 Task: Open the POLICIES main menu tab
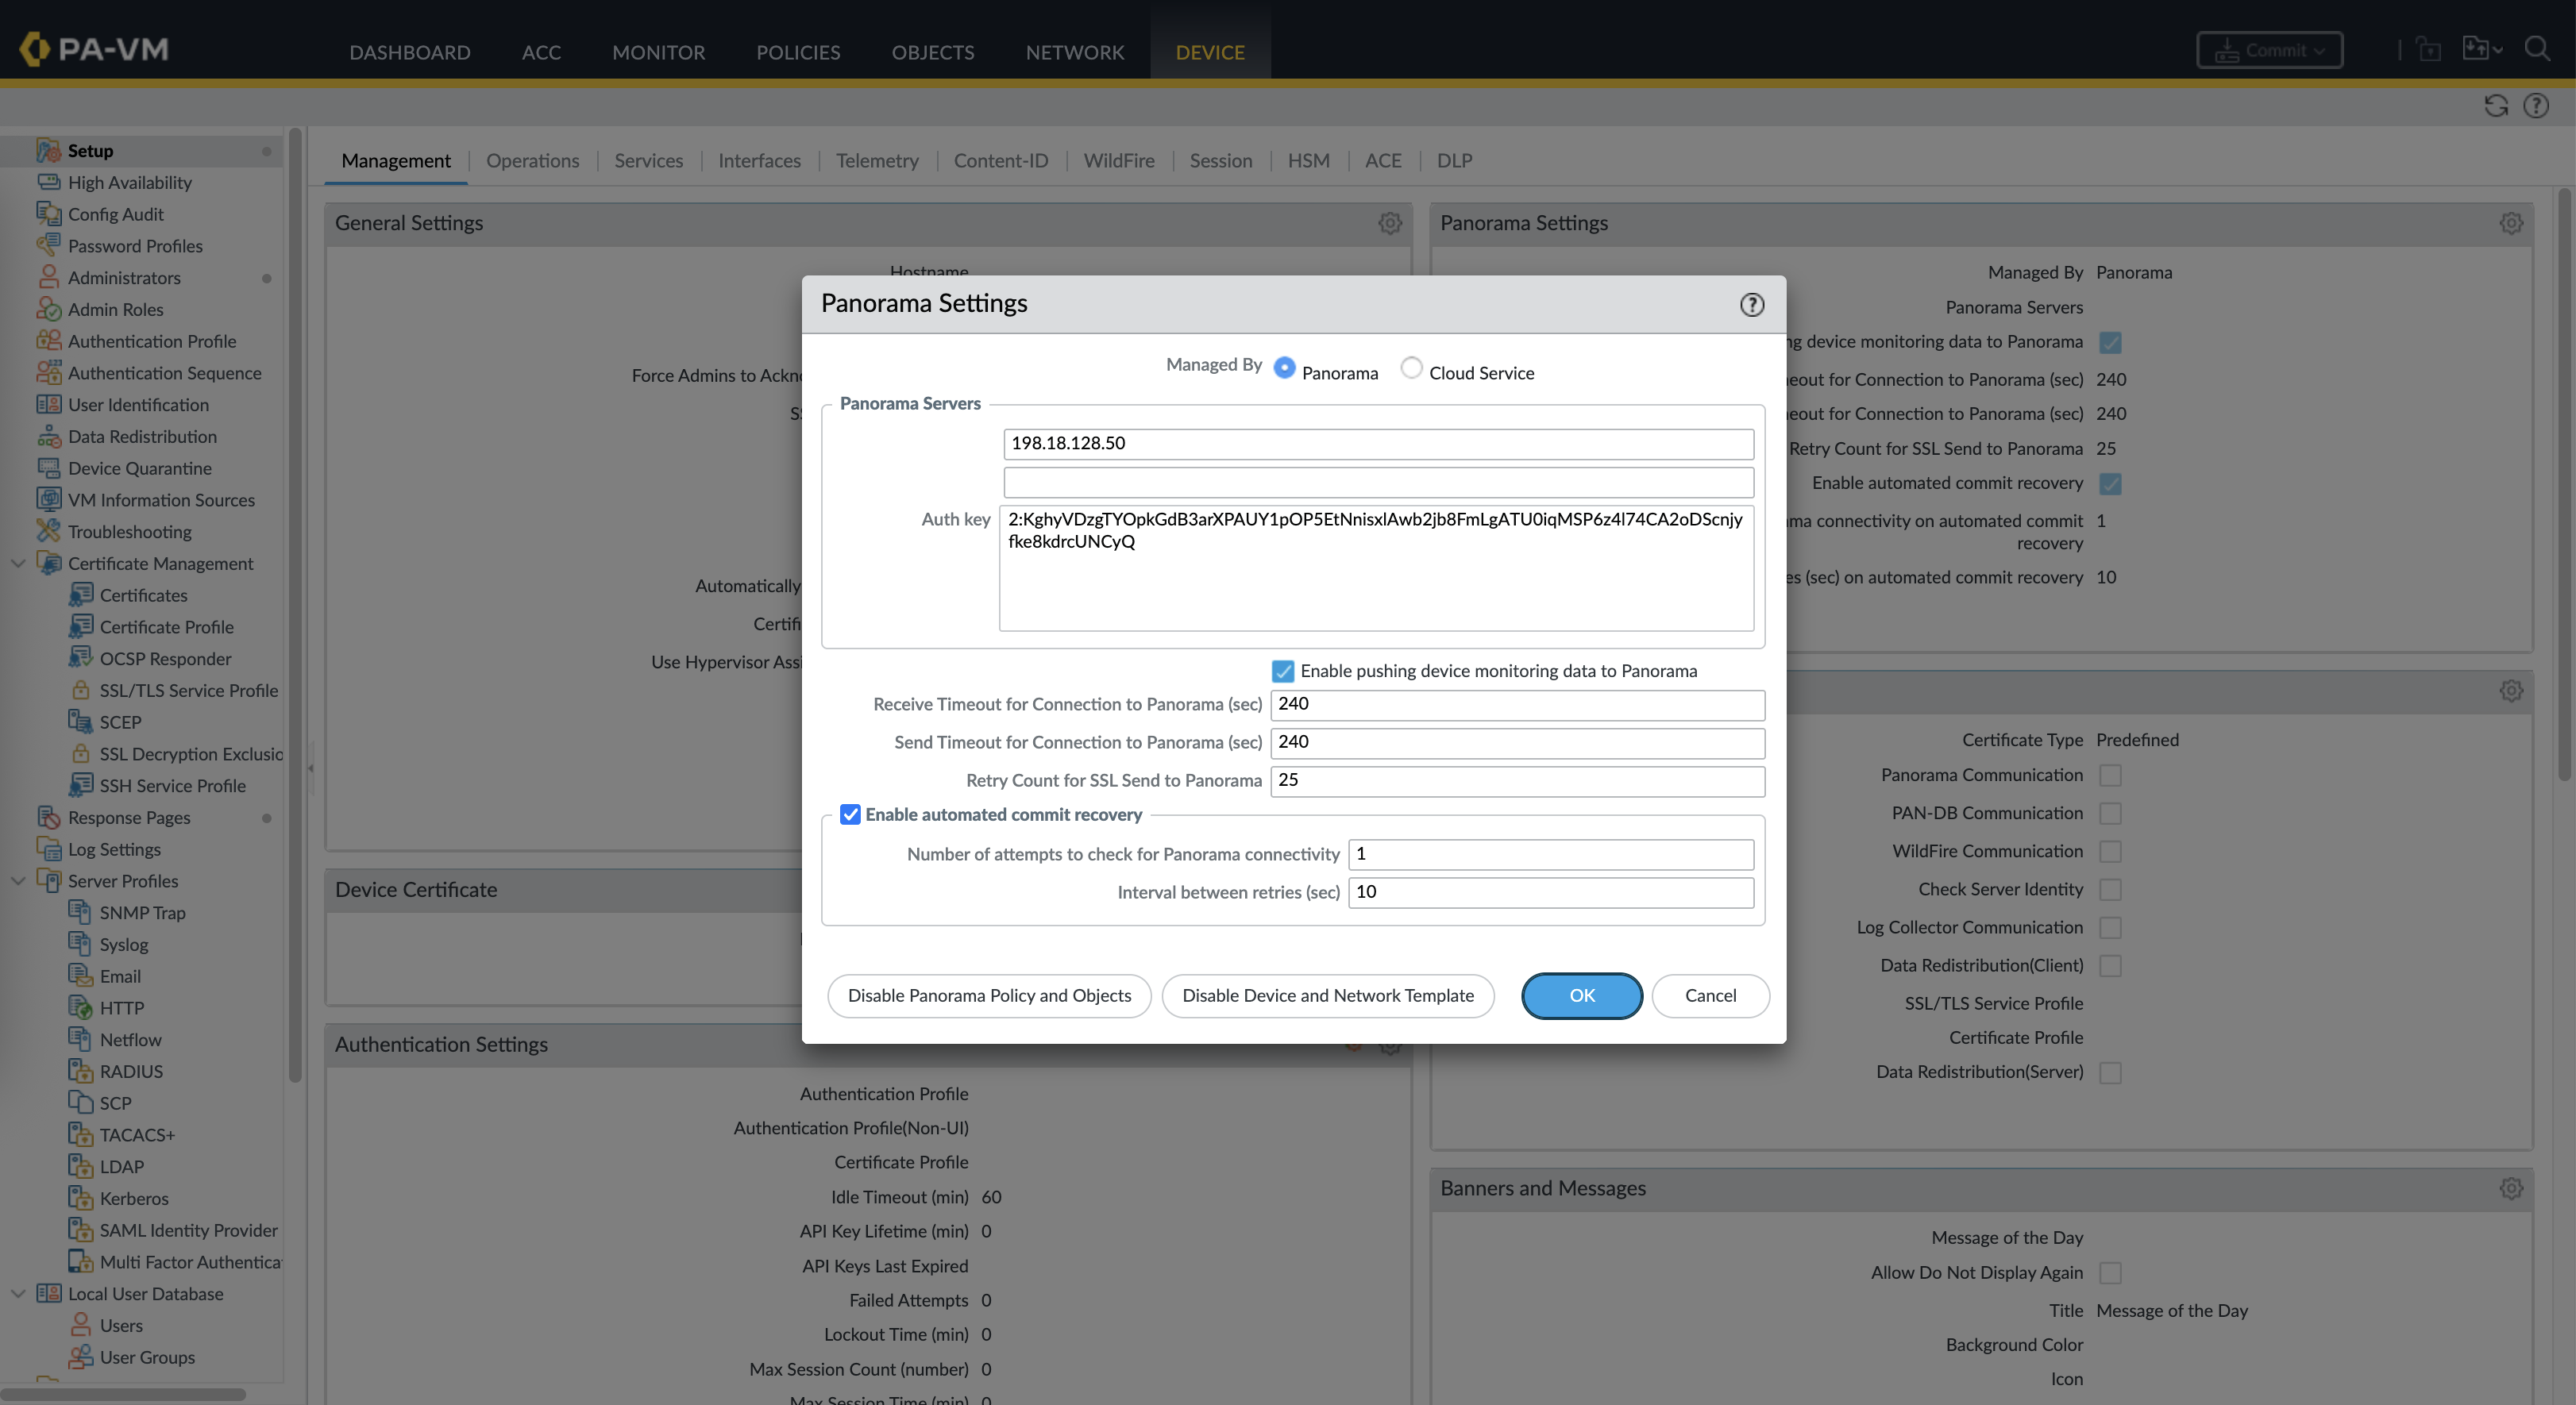click(797, 52)
